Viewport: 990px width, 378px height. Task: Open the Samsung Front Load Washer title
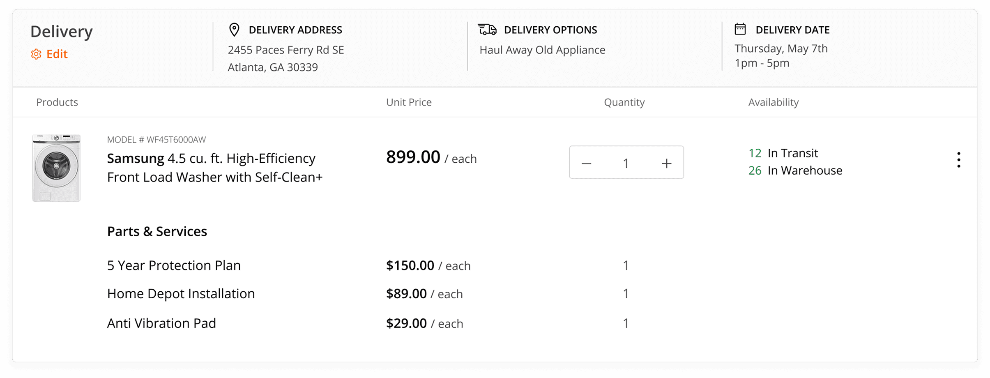click(214, 168)
